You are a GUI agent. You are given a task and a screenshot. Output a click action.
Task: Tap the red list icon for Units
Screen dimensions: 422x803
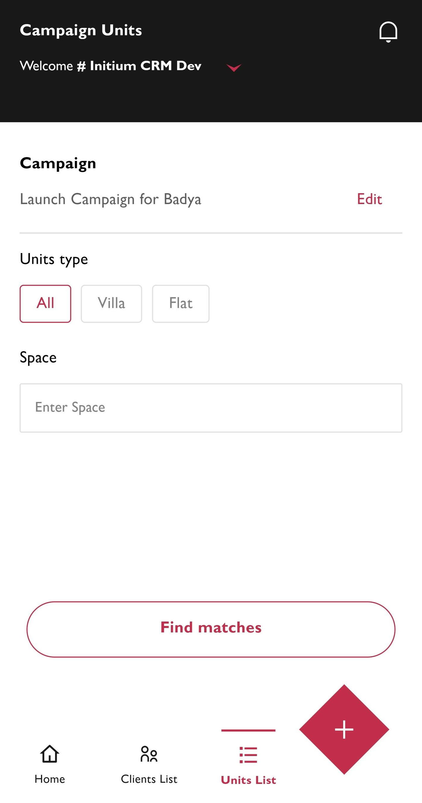coord(248,755)
